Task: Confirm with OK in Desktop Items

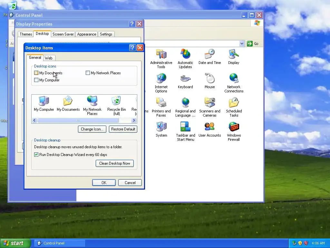Action: (104, 183)
